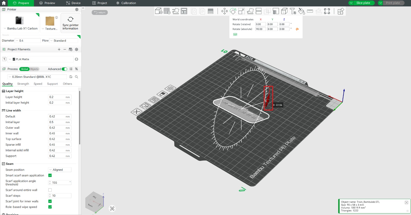Image resolution: width=411 pixels, height=215 pixels.
Task: Select the Scale tool icon
Action: pos(241,11)
